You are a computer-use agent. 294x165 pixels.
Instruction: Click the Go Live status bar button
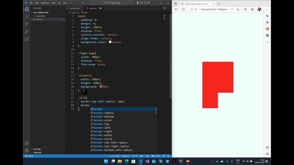click(x=156, y=156)
